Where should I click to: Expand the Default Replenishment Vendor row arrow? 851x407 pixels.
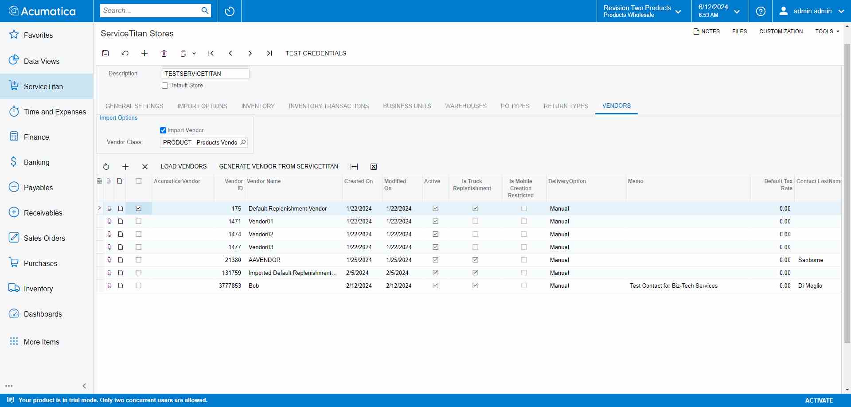(x=99, y=208)
